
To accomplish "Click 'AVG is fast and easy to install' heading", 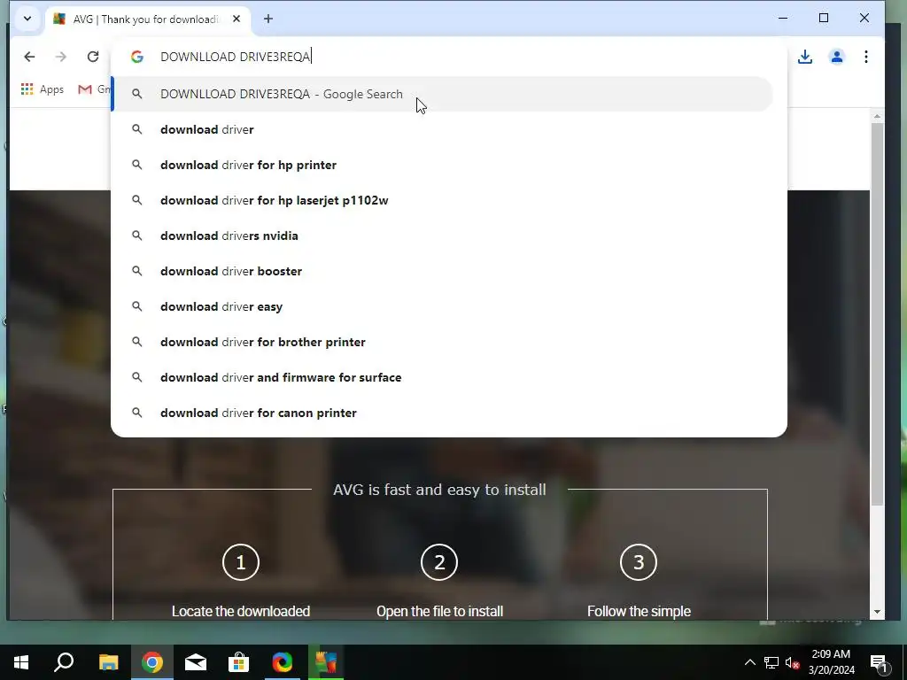I will 439,490.
